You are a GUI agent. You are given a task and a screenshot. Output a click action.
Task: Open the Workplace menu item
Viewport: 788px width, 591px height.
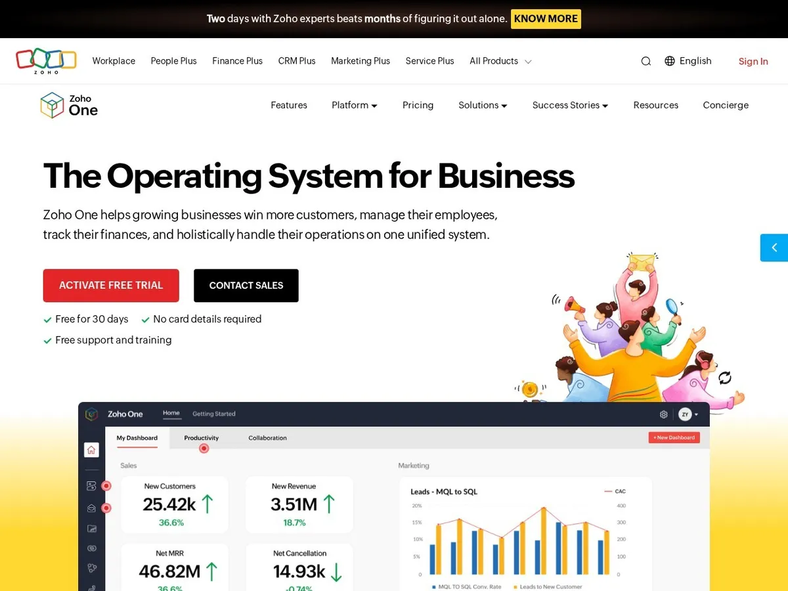click(x=114, y=61)
